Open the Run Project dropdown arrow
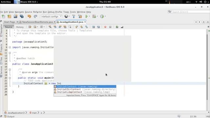This screenshot has width=210, height=118. coord(89,16)
